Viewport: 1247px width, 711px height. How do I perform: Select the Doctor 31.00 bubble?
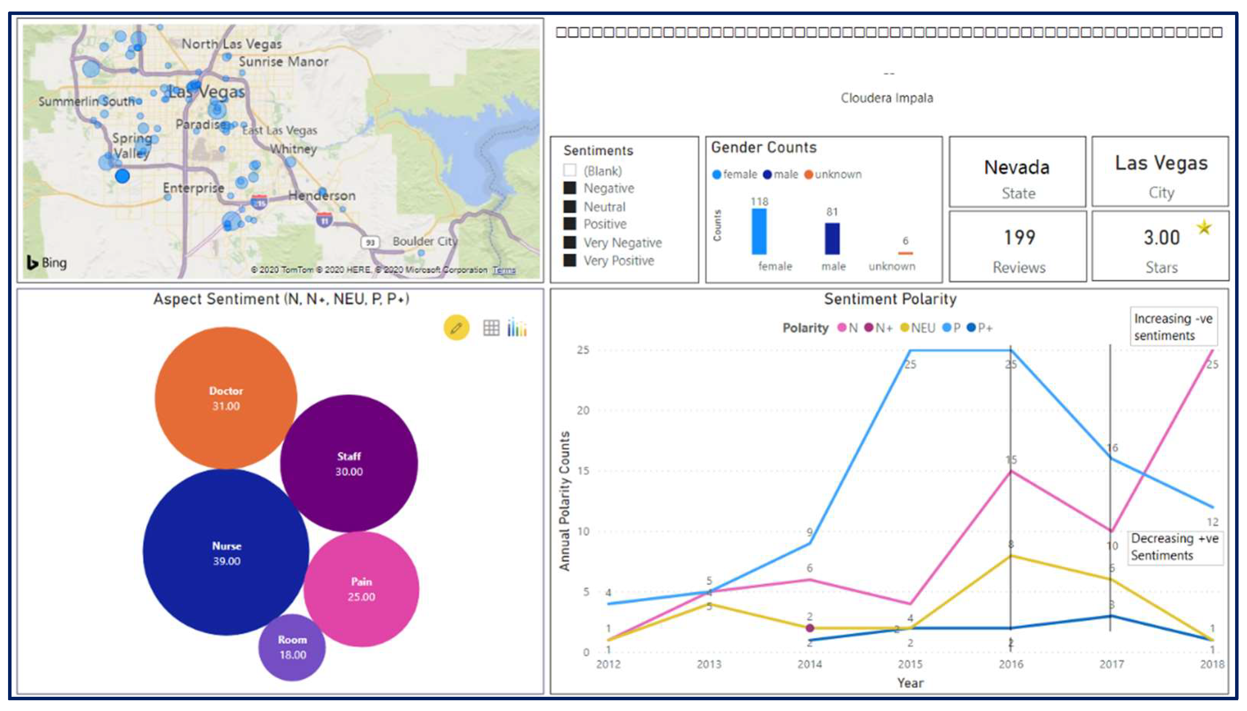pos(225,398)
